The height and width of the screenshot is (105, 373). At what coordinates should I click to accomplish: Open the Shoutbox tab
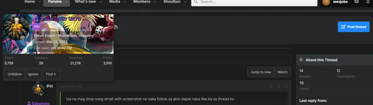(172, 2)
